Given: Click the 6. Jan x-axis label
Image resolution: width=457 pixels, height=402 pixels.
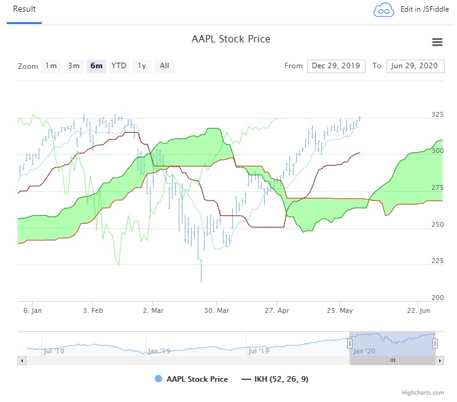Looking at the screenshot, I should point(33,310).
